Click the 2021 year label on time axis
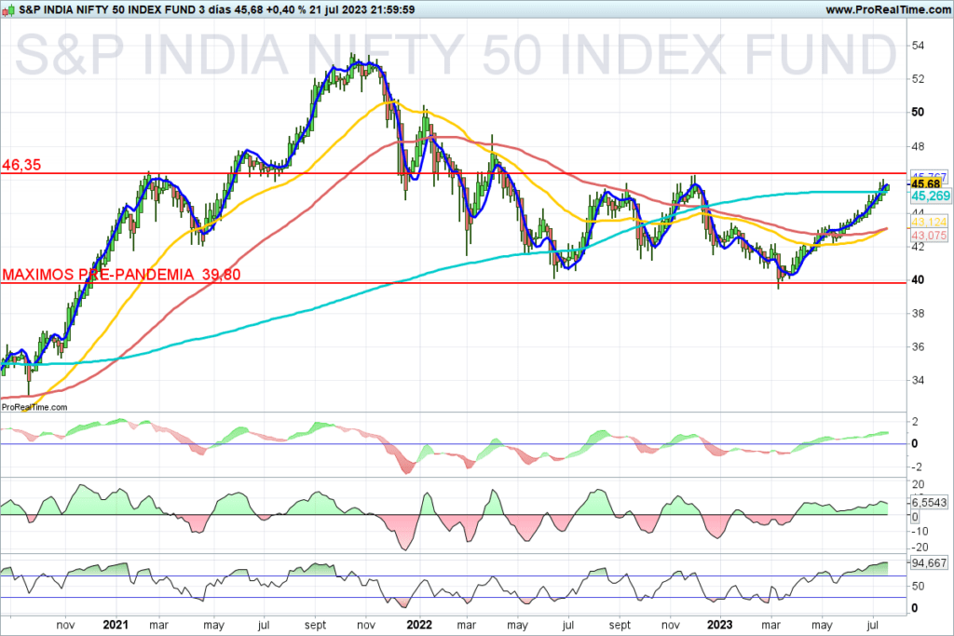This screenshot has width=954, height=636. [x=116, y=625]
